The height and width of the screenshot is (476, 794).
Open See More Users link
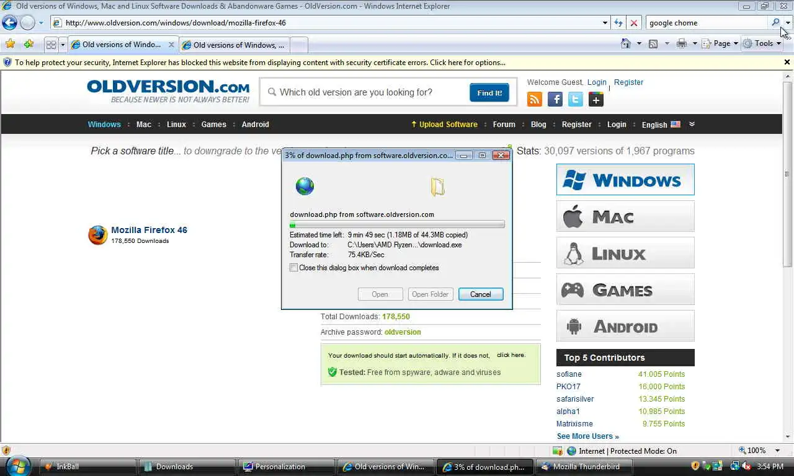point(587,436)
